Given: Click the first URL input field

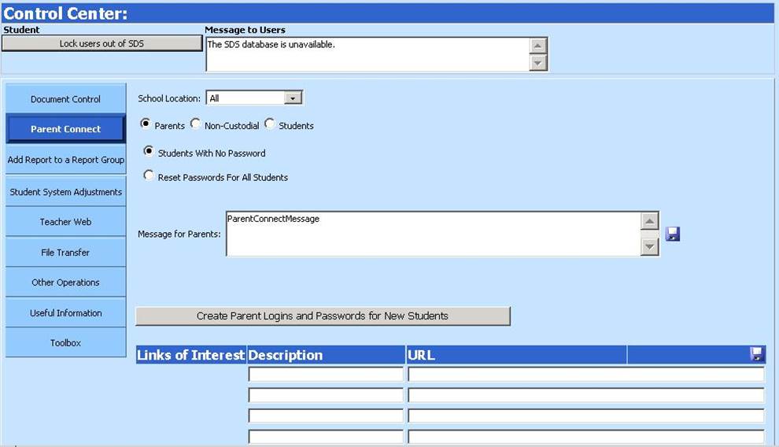Looking at the screenshot, I should coord(585,375).
